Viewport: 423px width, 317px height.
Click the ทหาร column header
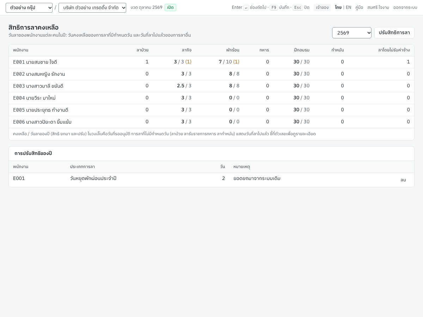(x=264, y=50)
